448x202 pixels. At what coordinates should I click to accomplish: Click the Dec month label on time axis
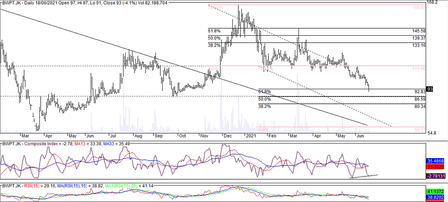click(x=228, y=136)
